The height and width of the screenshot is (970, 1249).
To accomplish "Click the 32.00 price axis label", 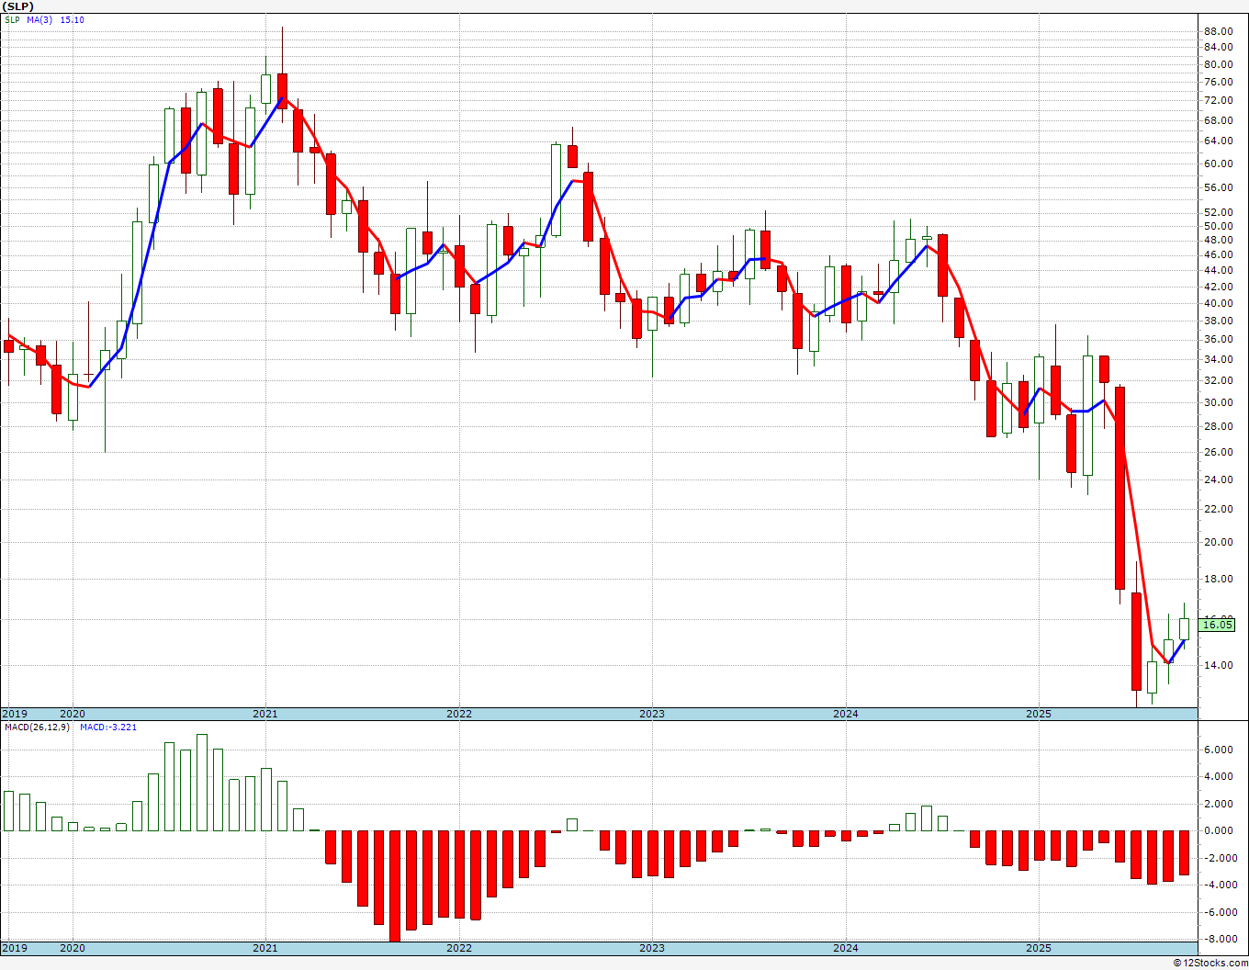I will point(1218,380).
